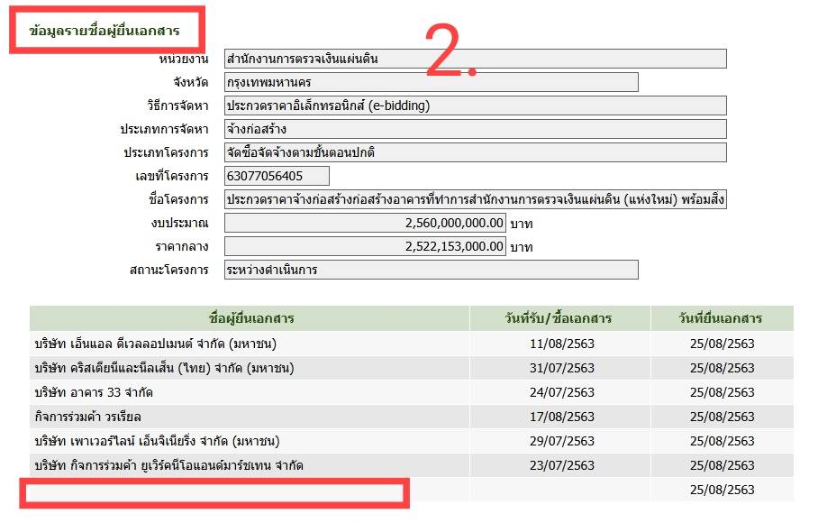Click purchase date 23/07/2563
The image size is (818, 523).
[x=562, y=465]
